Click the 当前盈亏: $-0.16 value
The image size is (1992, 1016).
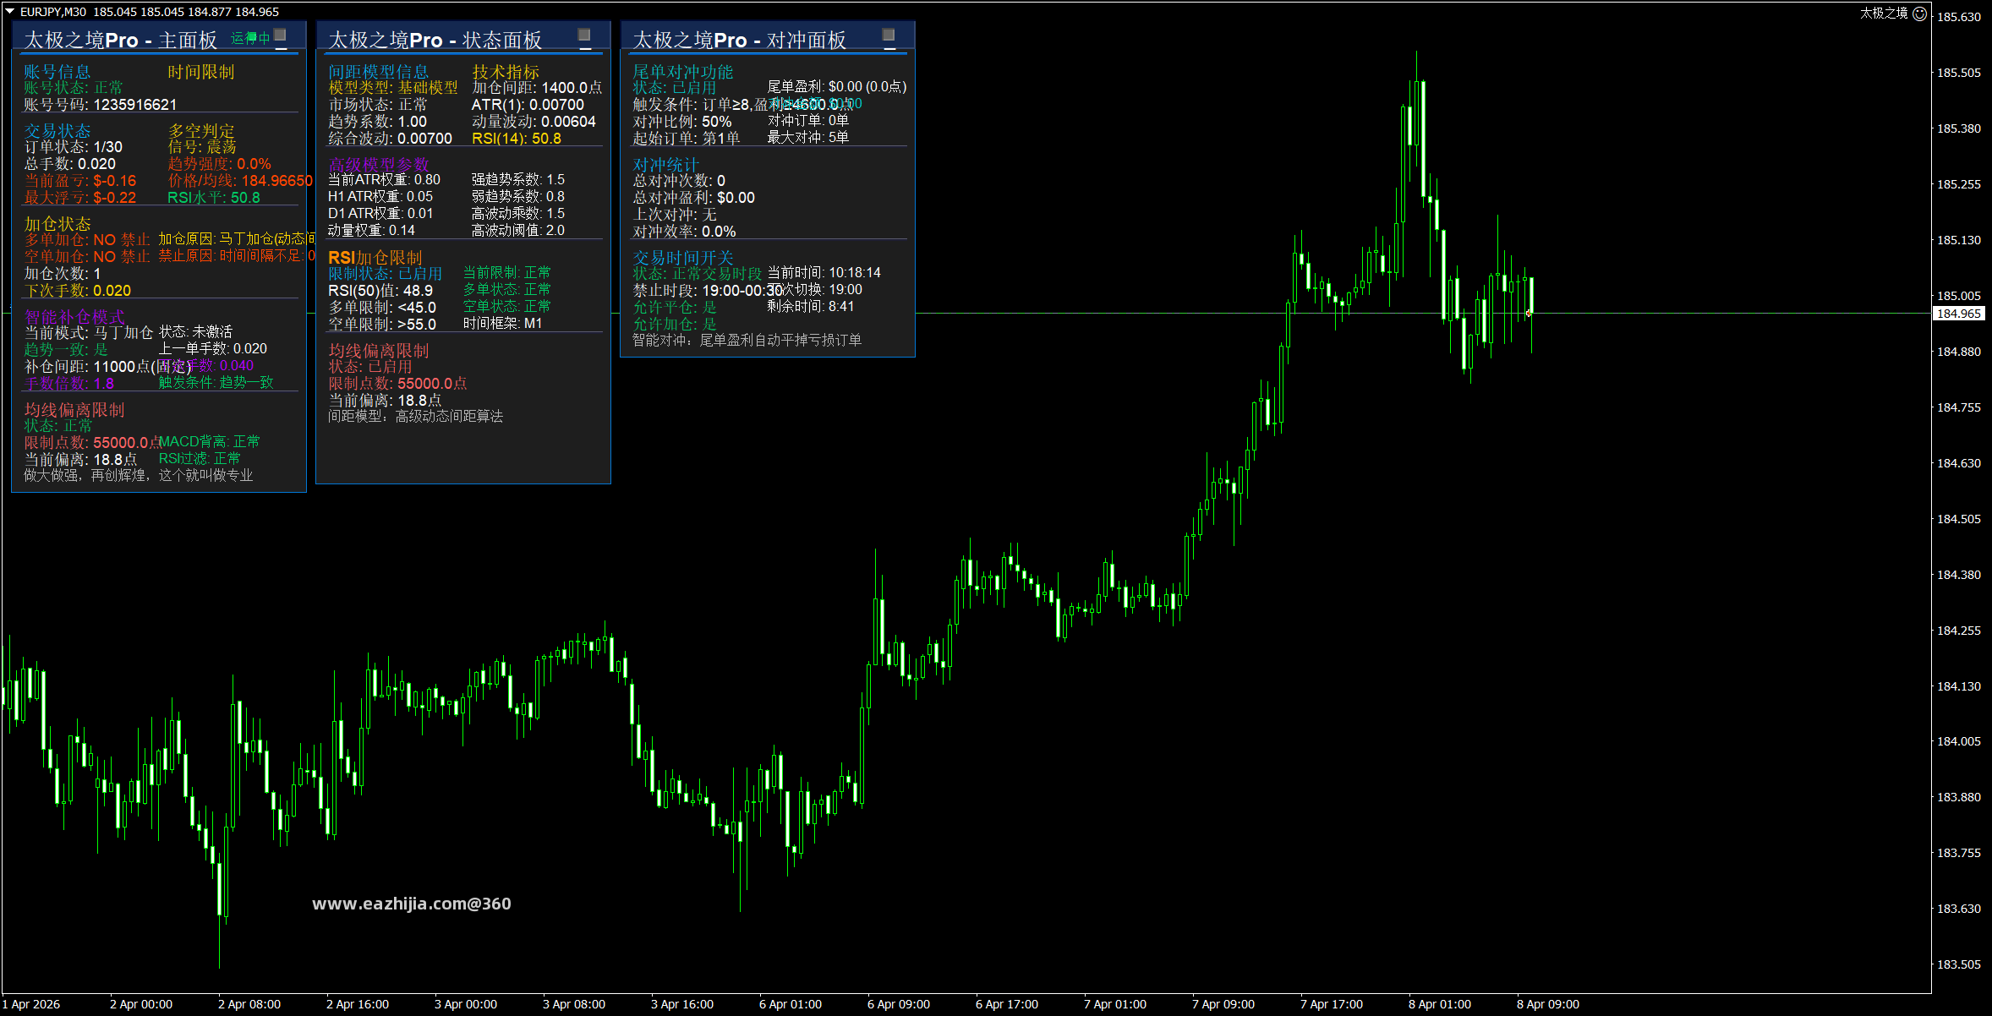pos(80,181)
